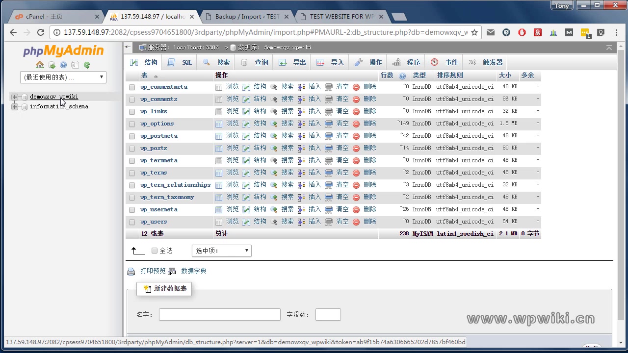Open the 数据字典 data dictionary
The image size is (628, 353).
(193, 270)
